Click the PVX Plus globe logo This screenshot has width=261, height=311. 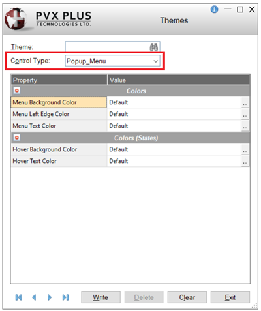[16, 19]
